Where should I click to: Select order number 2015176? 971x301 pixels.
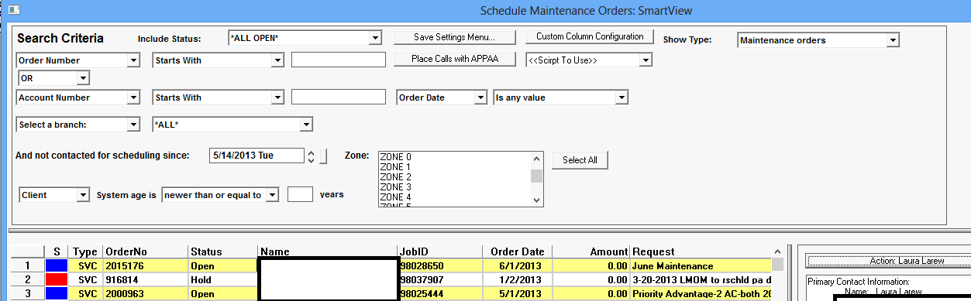(145, 265)
